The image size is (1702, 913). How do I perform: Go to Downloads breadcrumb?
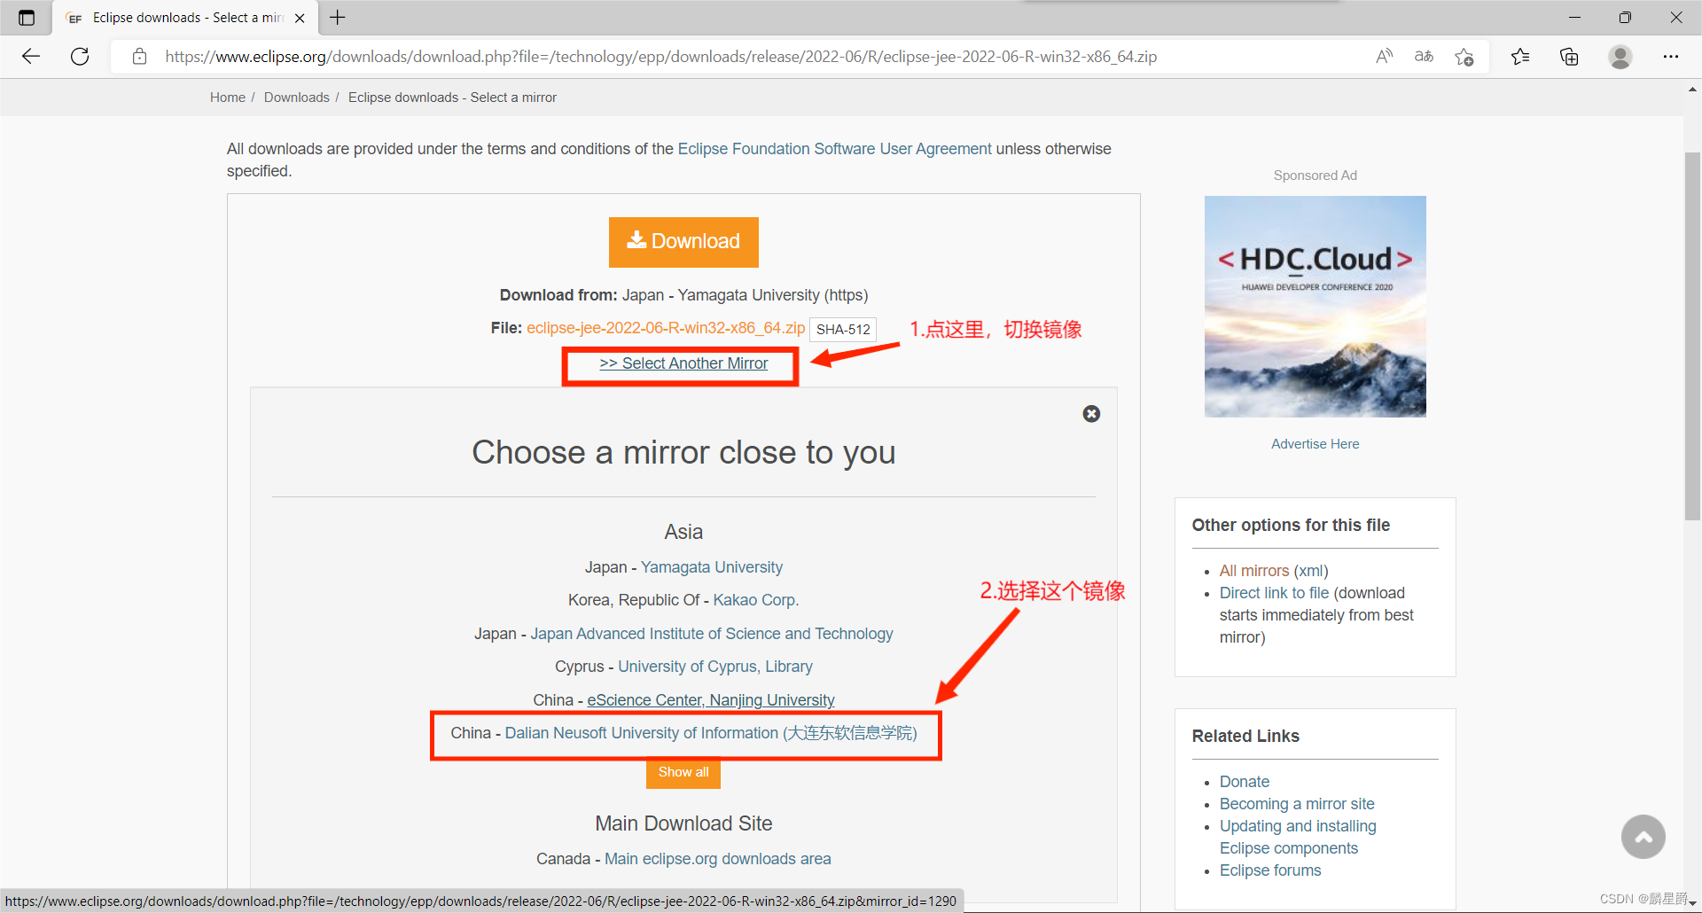coord(297,98)
